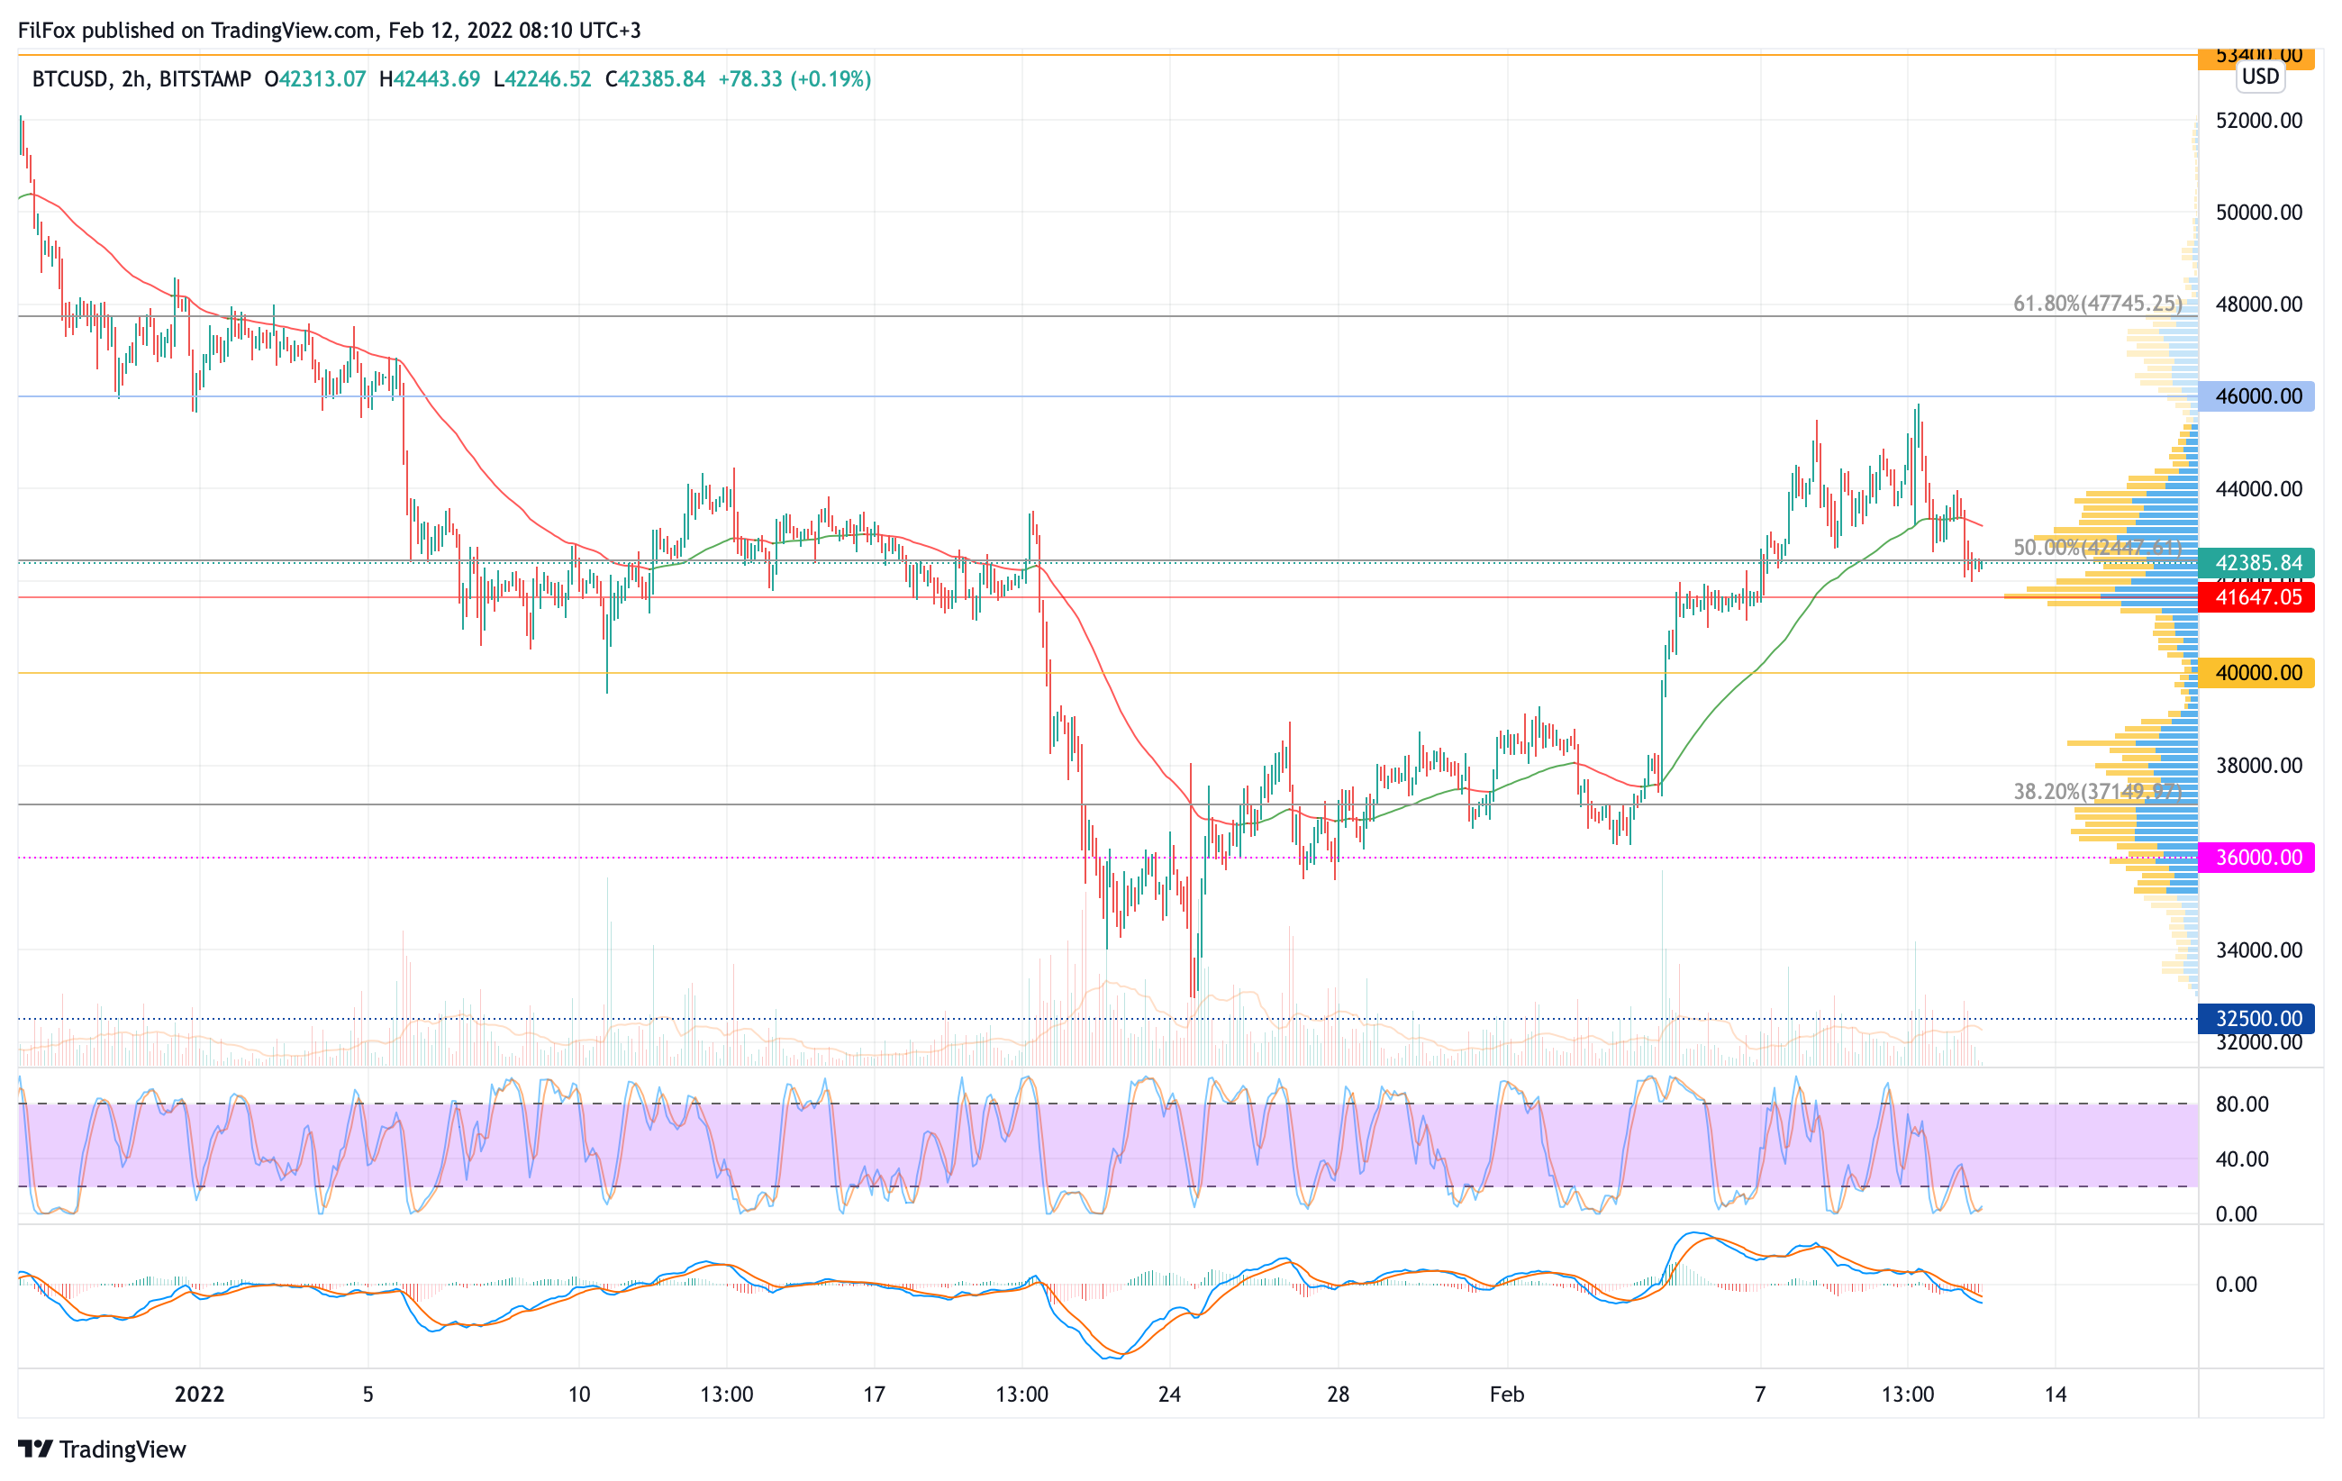Screen dimensions: 2342x1481
Task: Click the Feb label on time axis
Action: (x=1507, y=1395)
